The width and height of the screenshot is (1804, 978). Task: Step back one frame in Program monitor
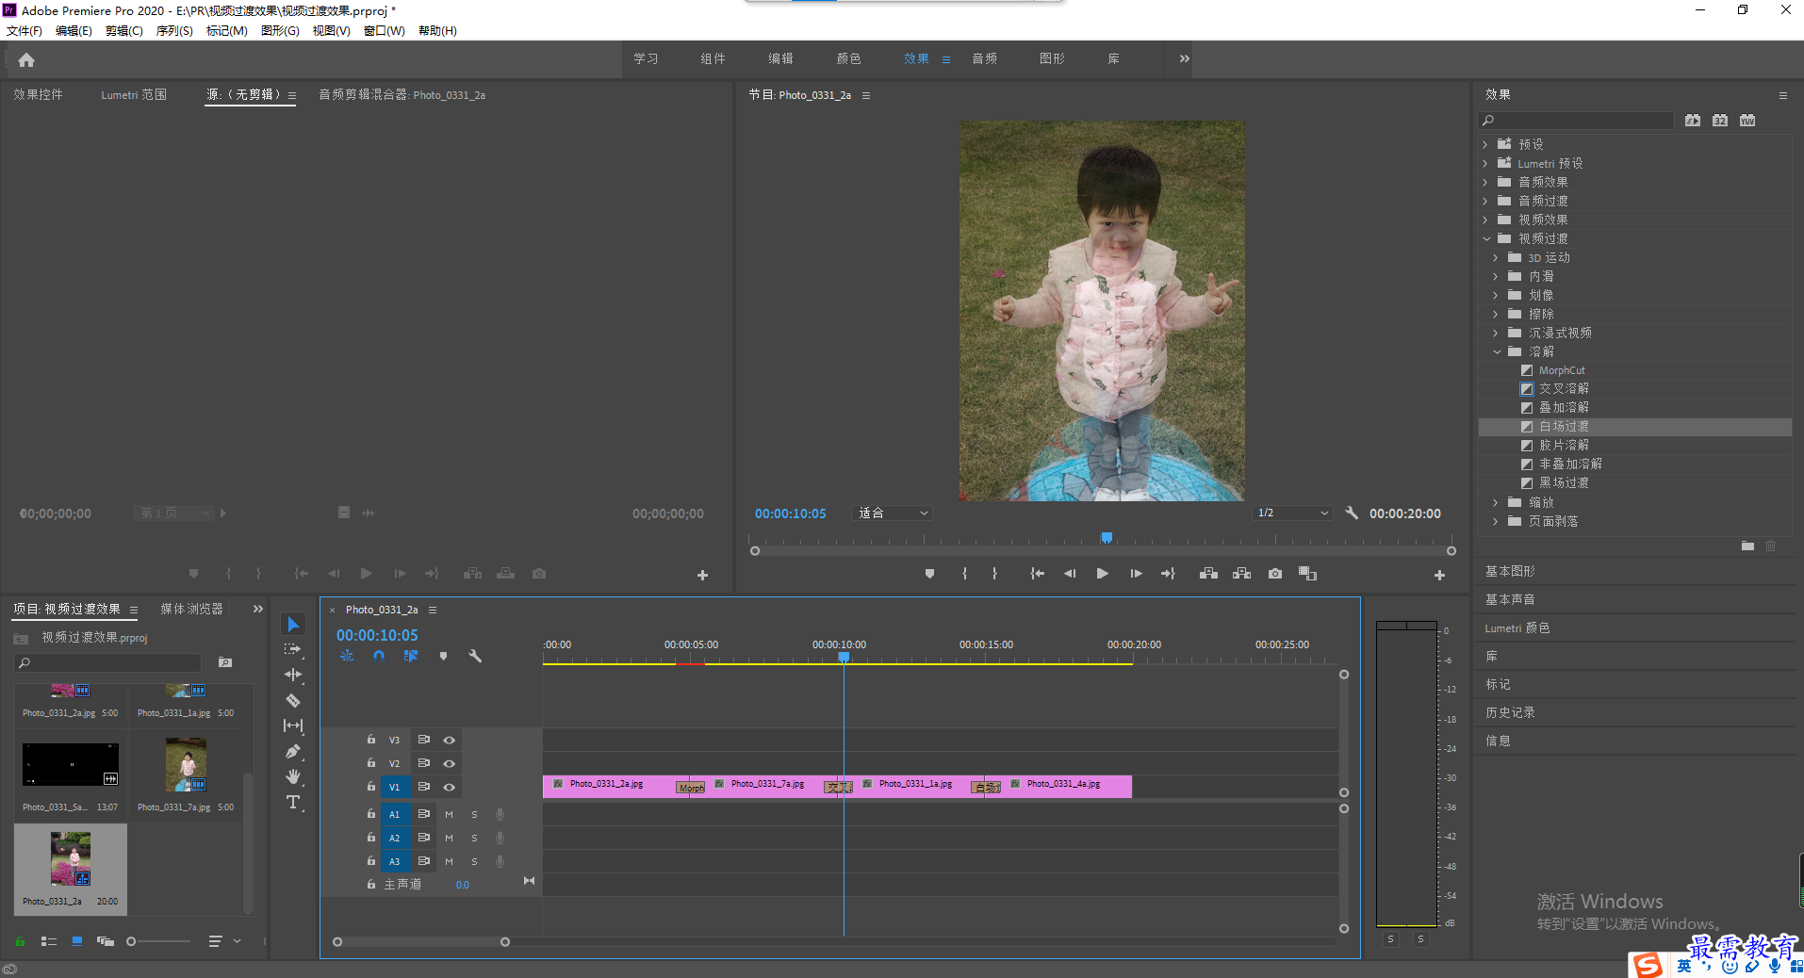coord(1069,573)
